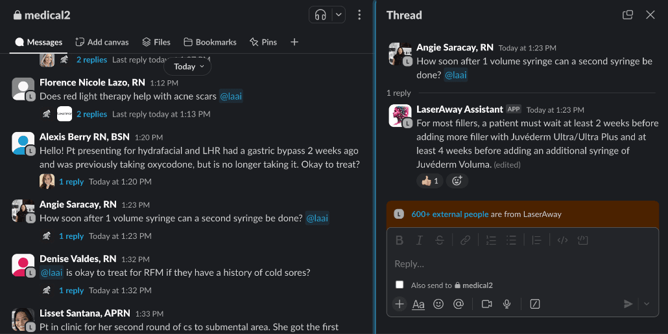Open the 600+ external people link
The width and height of the screenshot is (668, 334).
point(449,214)
